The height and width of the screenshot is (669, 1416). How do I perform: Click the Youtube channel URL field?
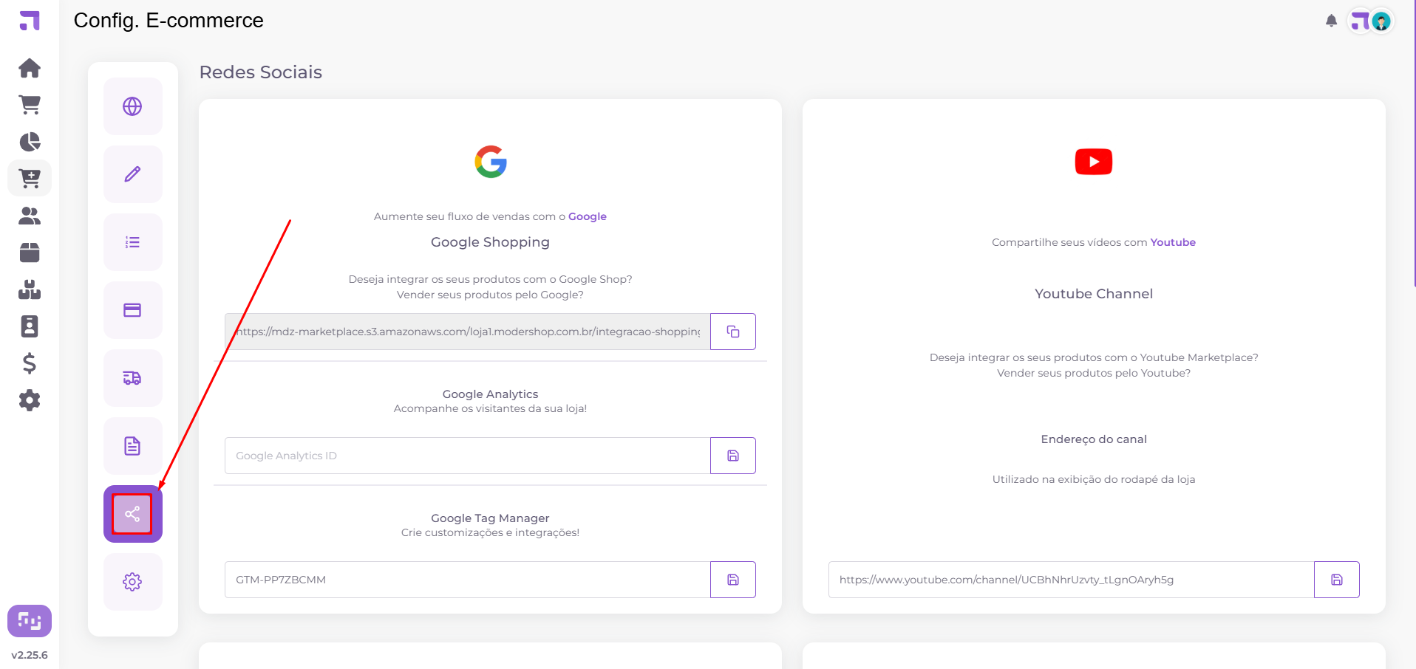(x=1072, y=580)
